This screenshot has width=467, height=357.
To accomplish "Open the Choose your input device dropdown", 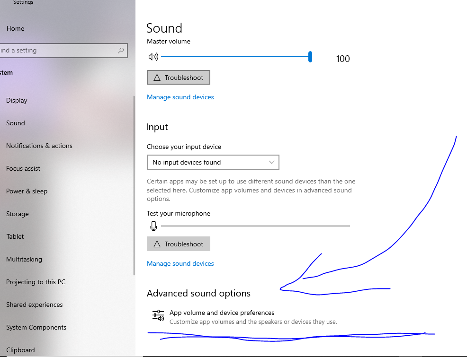I will click(x=213, y=162).
